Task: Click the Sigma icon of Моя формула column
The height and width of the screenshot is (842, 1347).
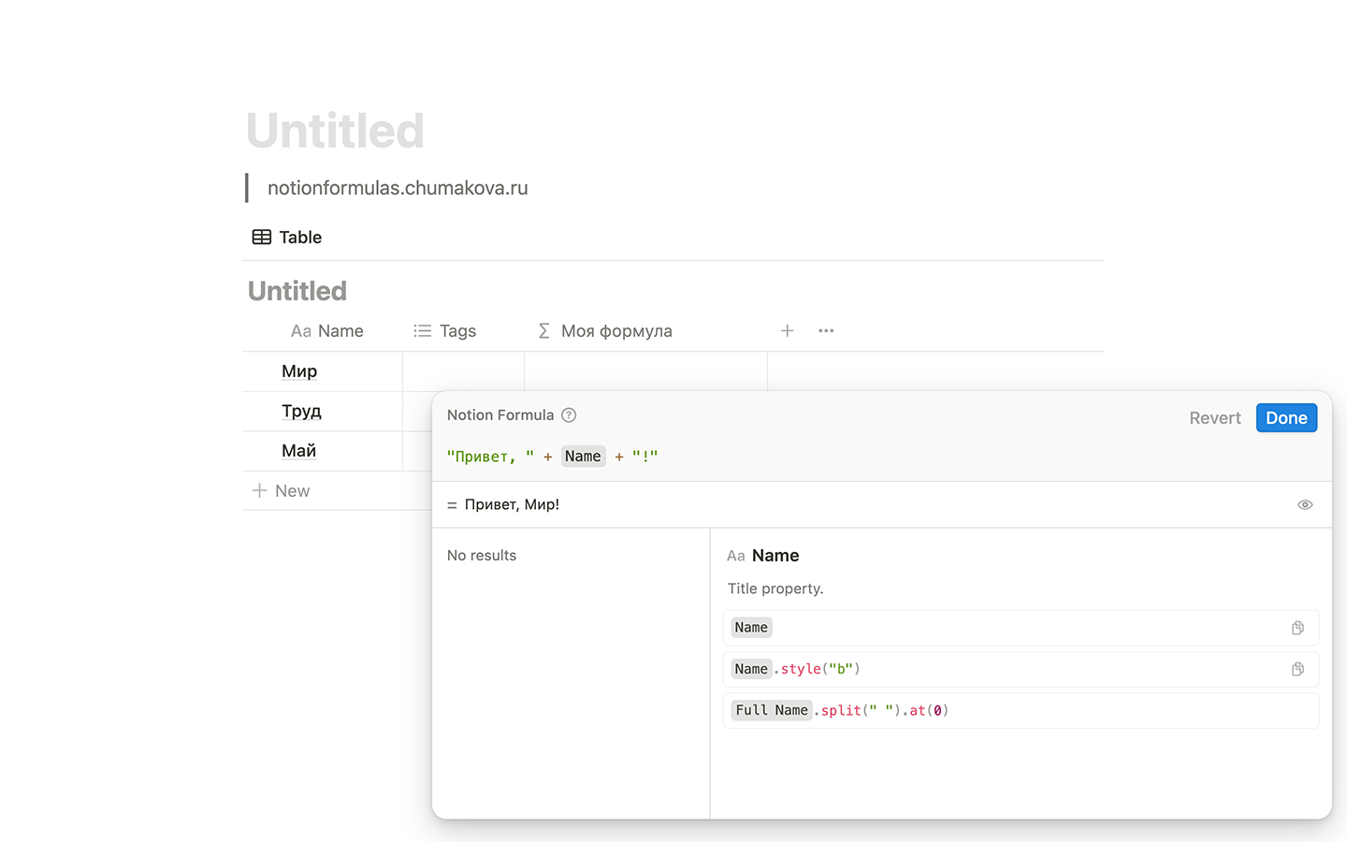Action: click(x=543, y=331)
